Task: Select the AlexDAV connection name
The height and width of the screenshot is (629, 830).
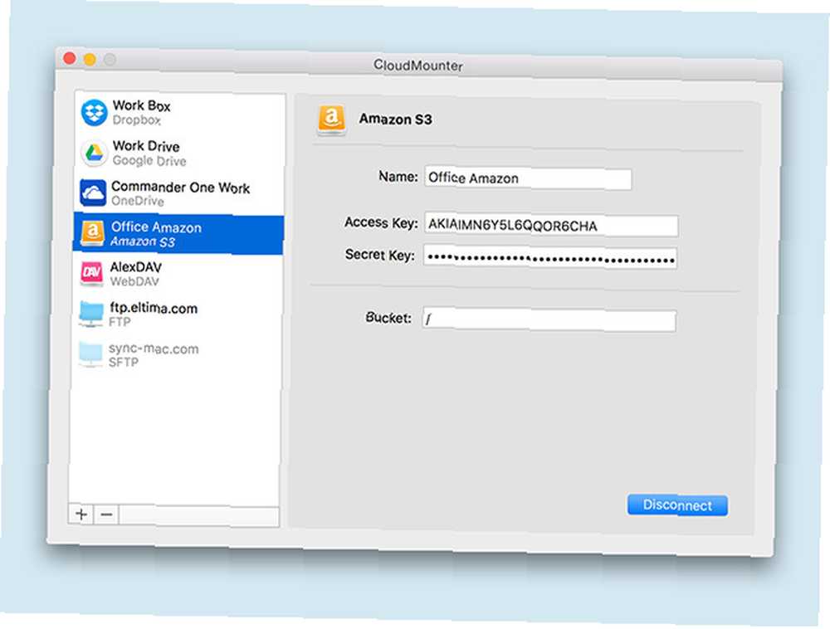Action: tap(136, 267)
